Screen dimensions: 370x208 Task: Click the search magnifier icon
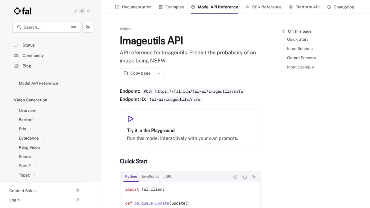pyautogui.click(x=19, y=27)
